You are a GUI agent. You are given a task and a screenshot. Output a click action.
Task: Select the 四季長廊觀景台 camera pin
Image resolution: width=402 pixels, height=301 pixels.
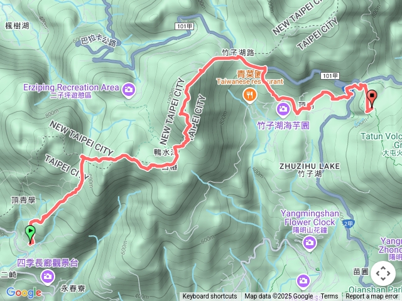coord(48,277)
